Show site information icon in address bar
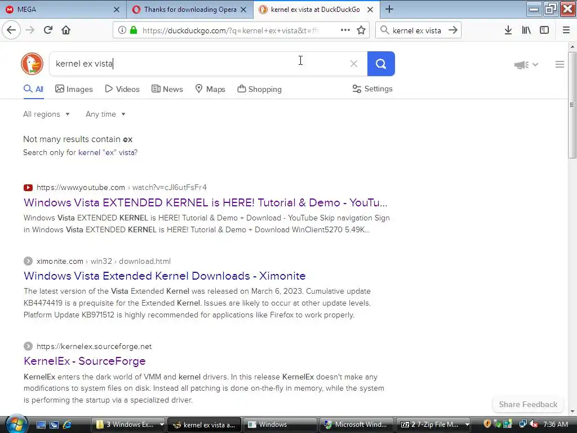The width and height of the screenshot is (577, 433). coord(122,30)
